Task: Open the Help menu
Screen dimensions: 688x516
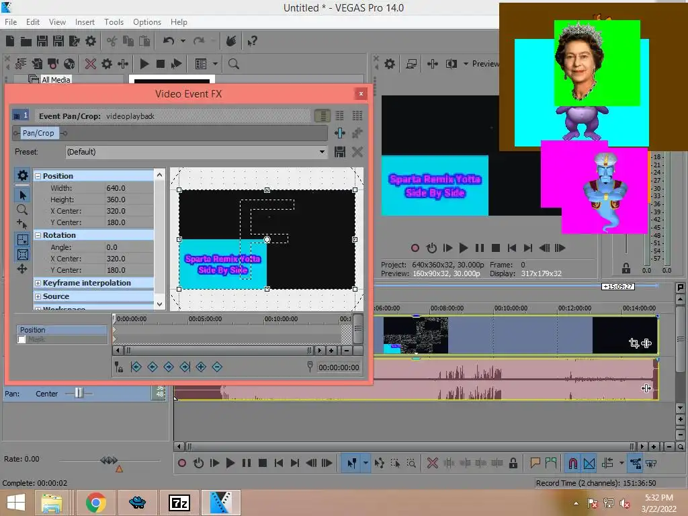Action: coord(179,22)
